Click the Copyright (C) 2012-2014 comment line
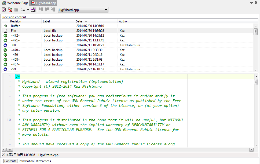The width and height of the screenshot is (260, 164). point(60,86)
